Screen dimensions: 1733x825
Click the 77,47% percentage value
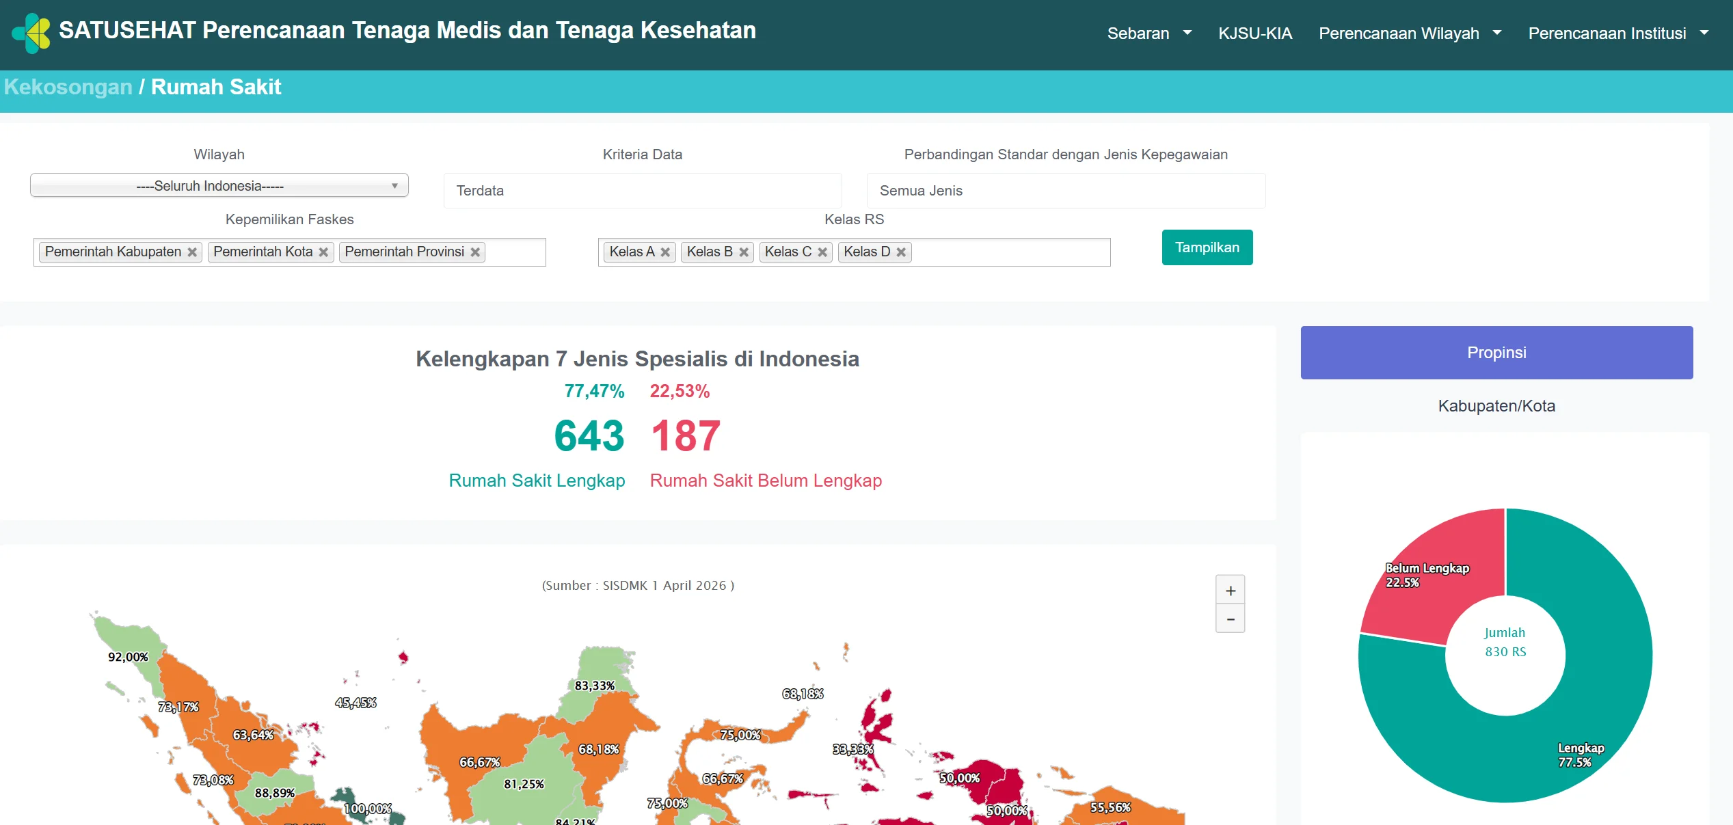click(594, 391)
